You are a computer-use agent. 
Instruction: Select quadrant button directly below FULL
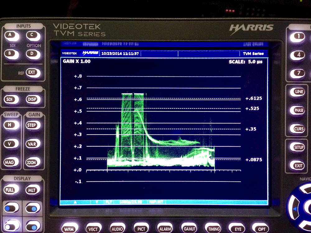[11, 208]
